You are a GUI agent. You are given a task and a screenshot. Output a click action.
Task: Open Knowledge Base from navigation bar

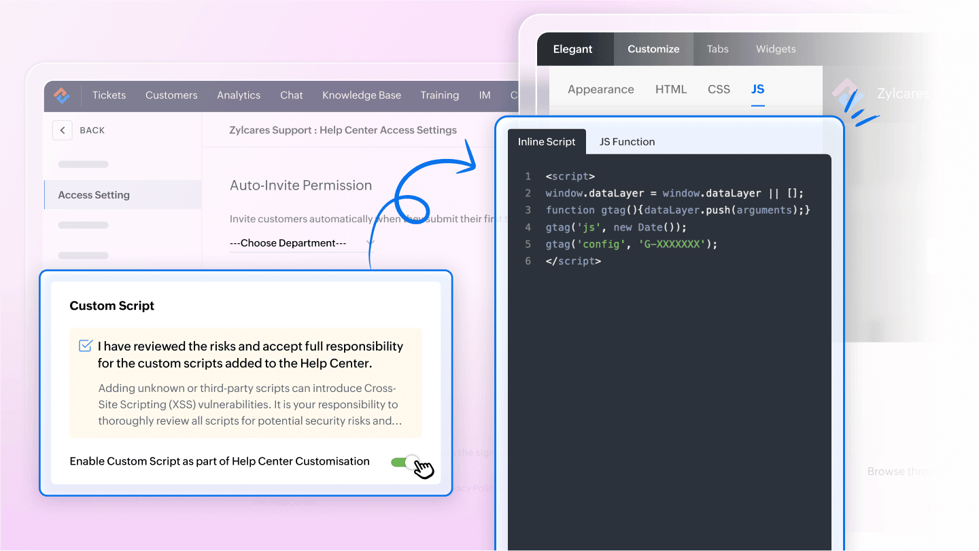point(362,95)
